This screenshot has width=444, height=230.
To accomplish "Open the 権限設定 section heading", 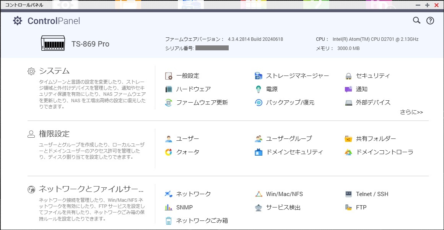I will [54, 133].
